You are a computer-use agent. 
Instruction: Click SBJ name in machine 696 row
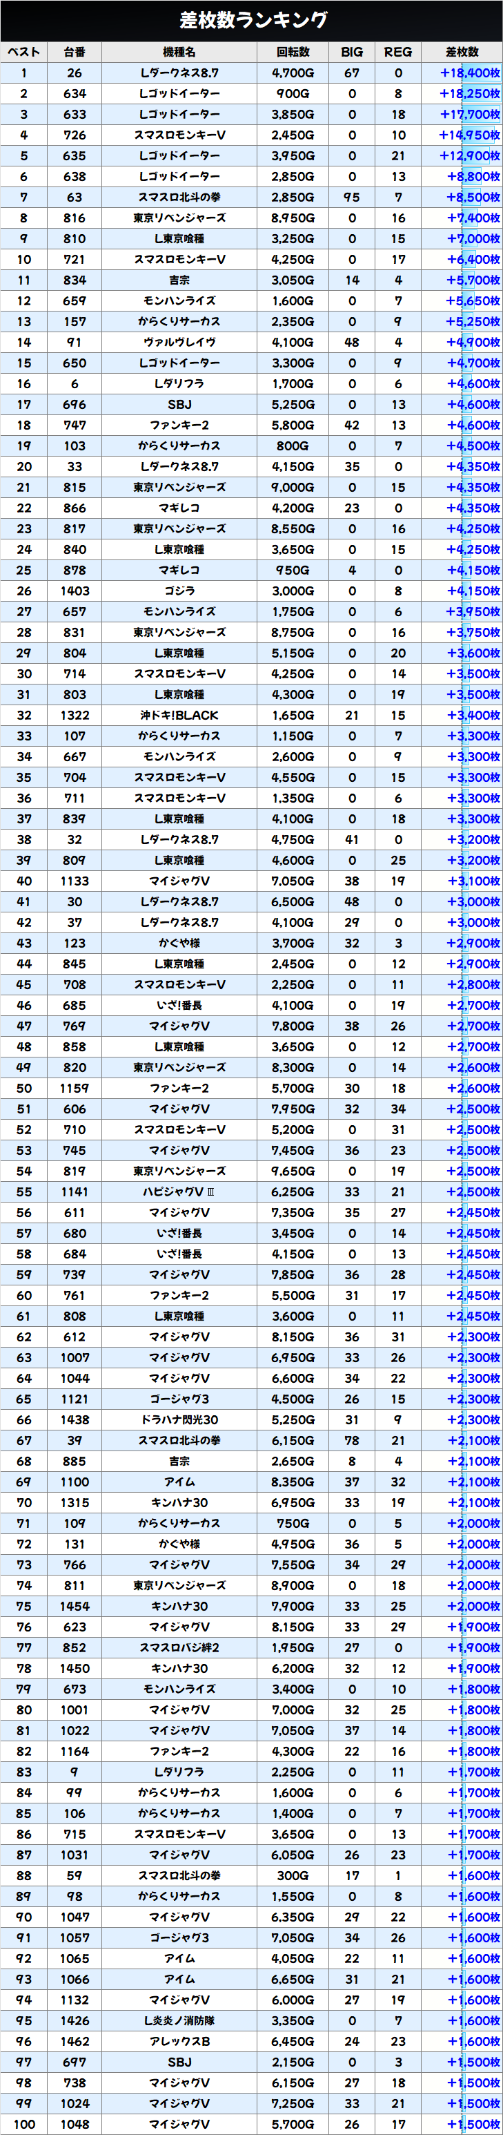179,405
